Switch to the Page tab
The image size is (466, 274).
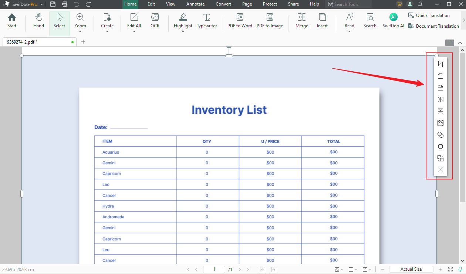point(247,4)
